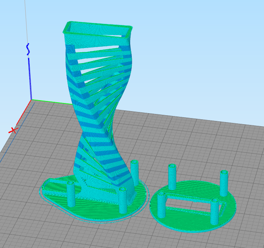Screen dimensions: 264x248
Task: Click the axis origin at the bed corner
Action: 31,100
